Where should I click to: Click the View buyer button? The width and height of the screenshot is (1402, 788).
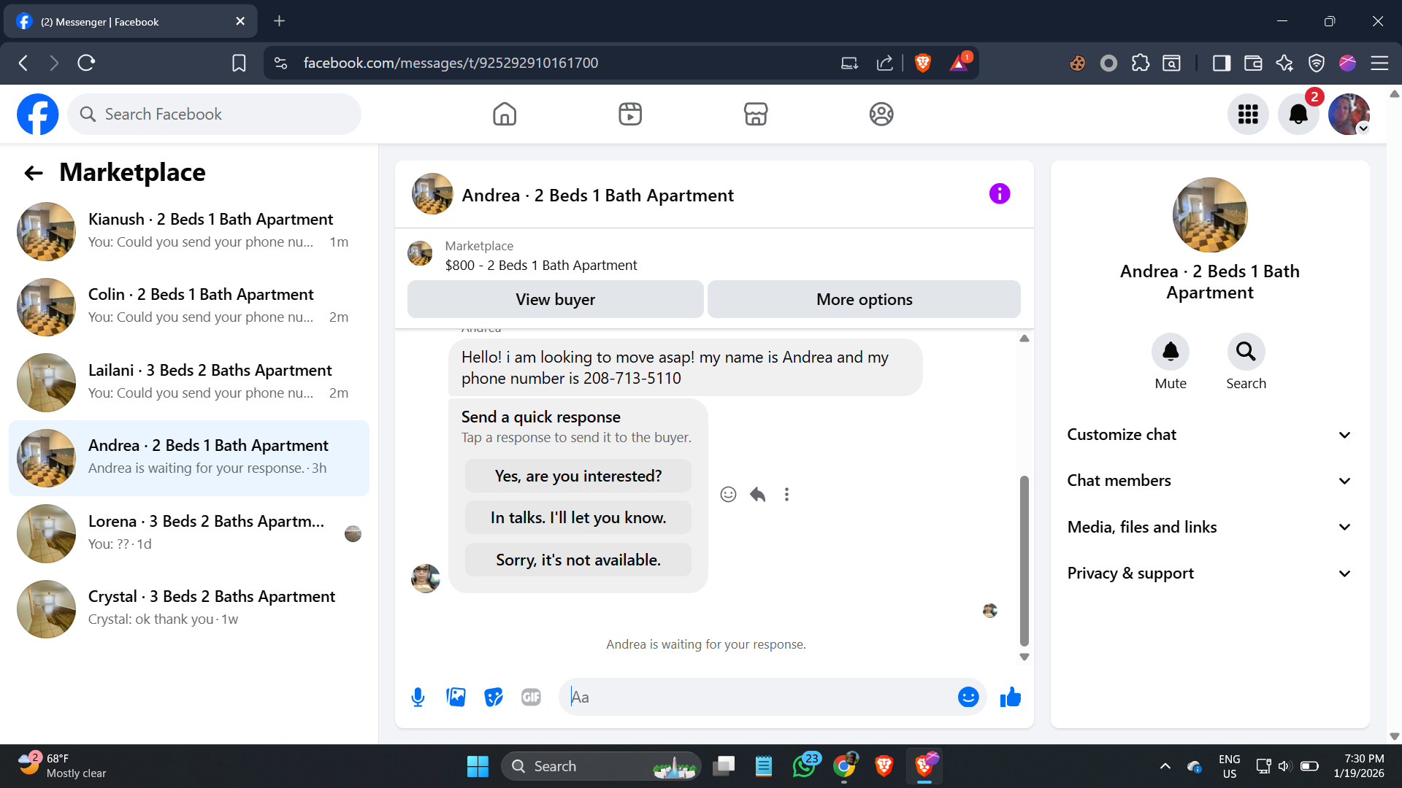pos(555,299)
